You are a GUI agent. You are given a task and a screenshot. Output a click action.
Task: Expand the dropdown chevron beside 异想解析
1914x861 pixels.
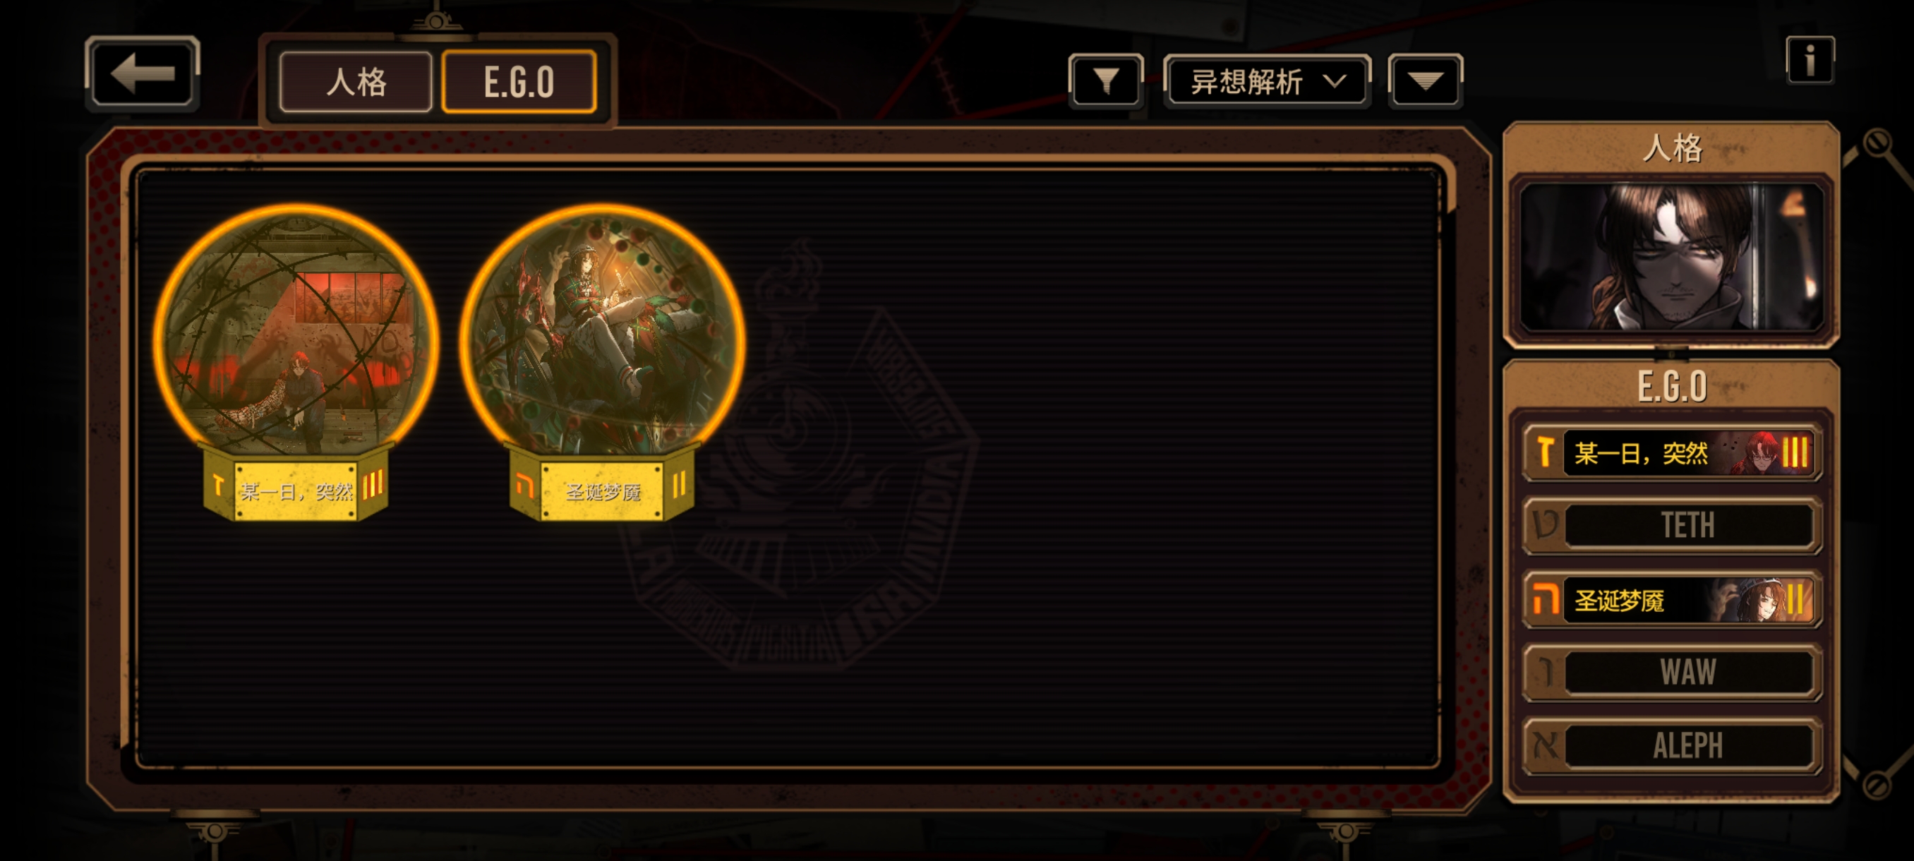point(1335,80)
